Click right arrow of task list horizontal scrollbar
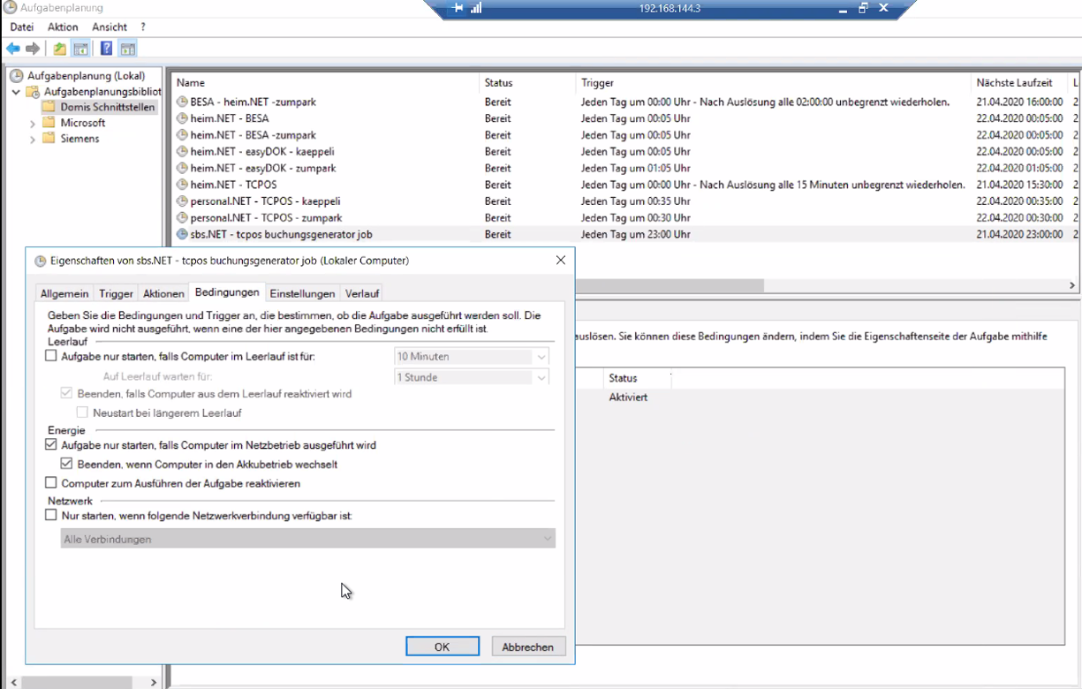Image resolution: width=1082 pixels, height=689 pixels. tap(1072, 286)
